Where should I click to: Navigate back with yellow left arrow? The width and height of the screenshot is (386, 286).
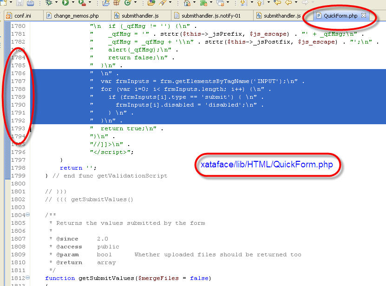pyautogui.click(x=288, y=2)
